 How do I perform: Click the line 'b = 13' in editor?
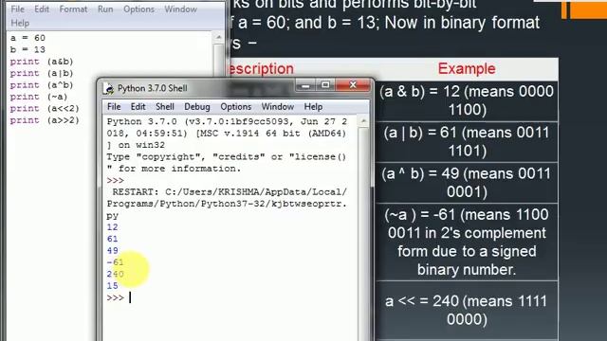pyautogui.click(x=28, y=49)
